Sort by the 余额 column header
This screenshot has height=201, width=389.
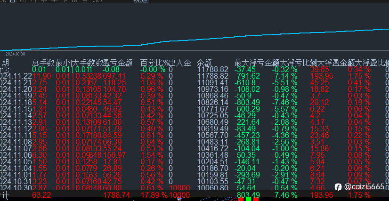(204, 63)
